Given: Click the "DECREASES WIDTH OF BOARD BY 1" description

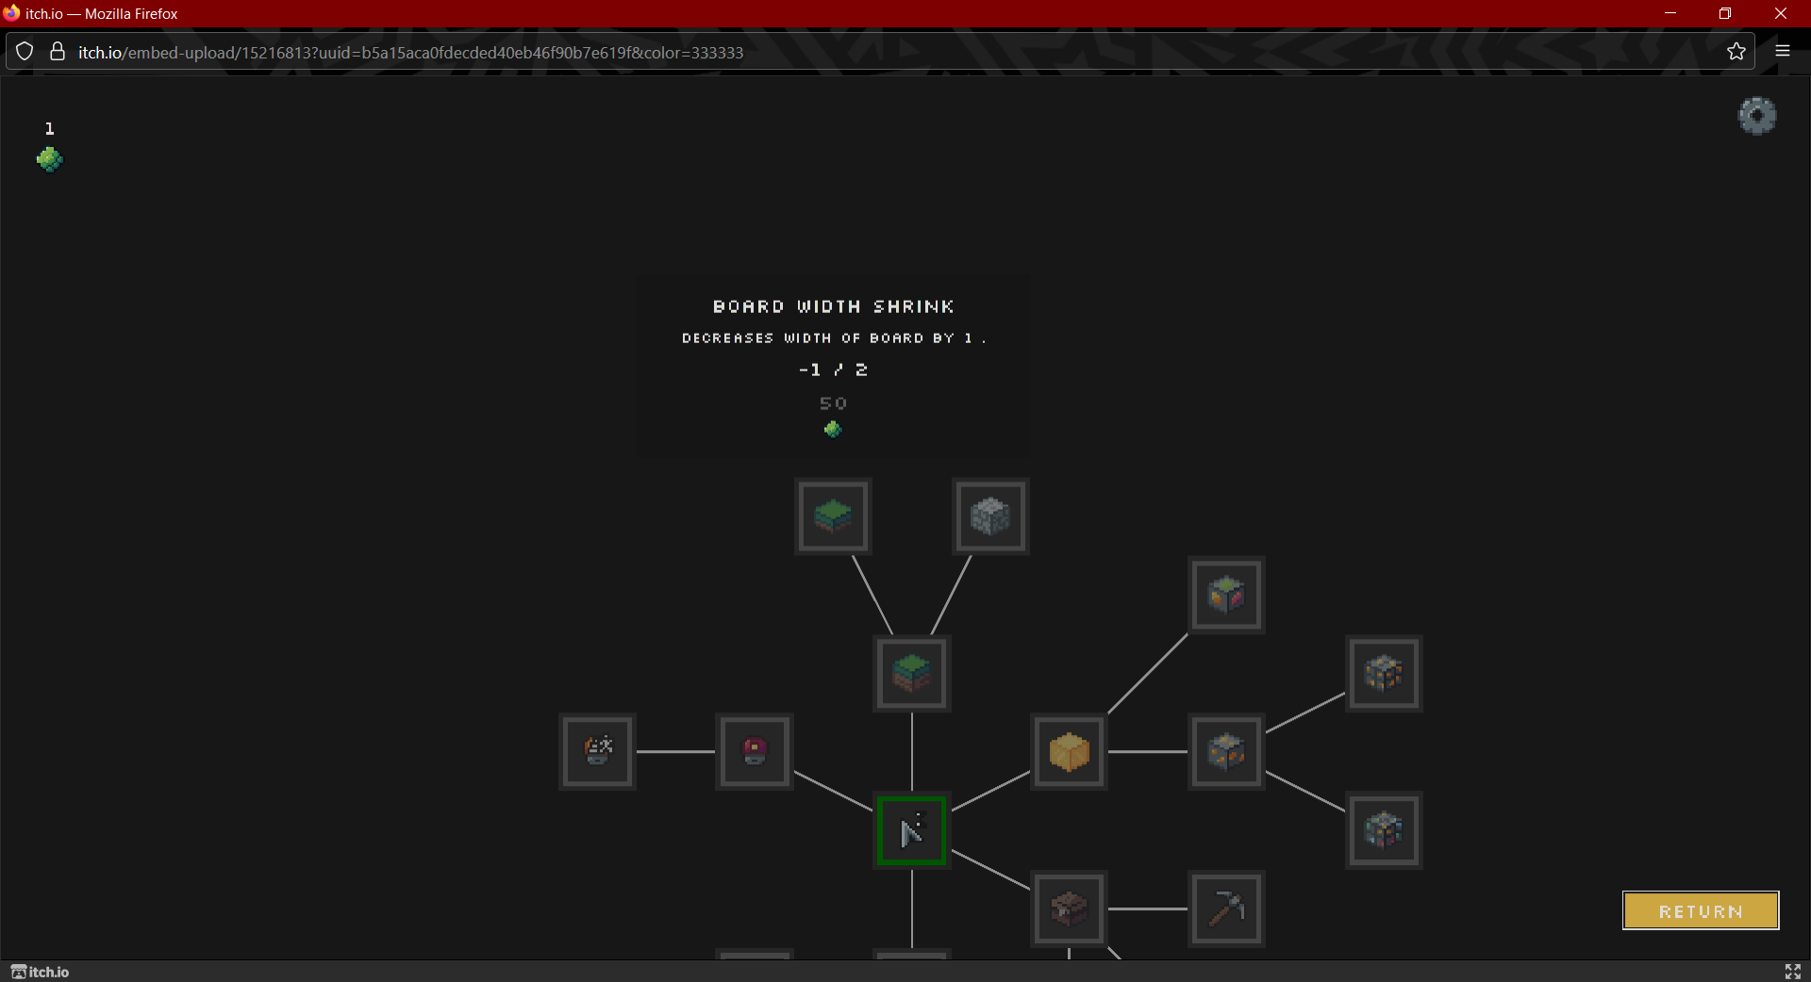Looking at the screenshot, I should (x=833, y=337).
